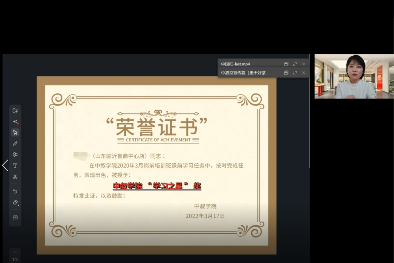Select the Text tool in the toolbar

[15, 166]
